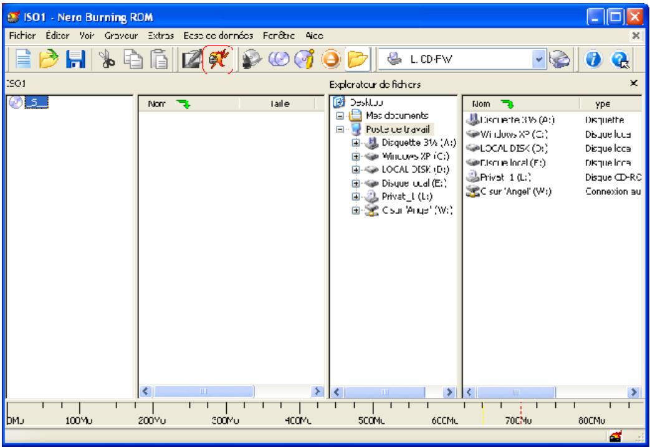
Task: Start burning with the match-flame icon
Action: pos(218,60)
